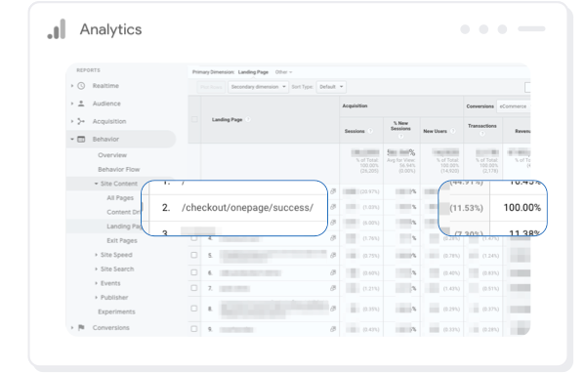
Task: Click the Analytics bar-chart logo
Action: [57, 29]
